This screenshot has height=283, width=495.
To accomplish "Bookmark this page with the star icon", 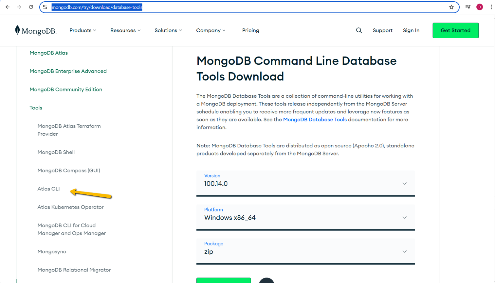I will click(451, 7).
